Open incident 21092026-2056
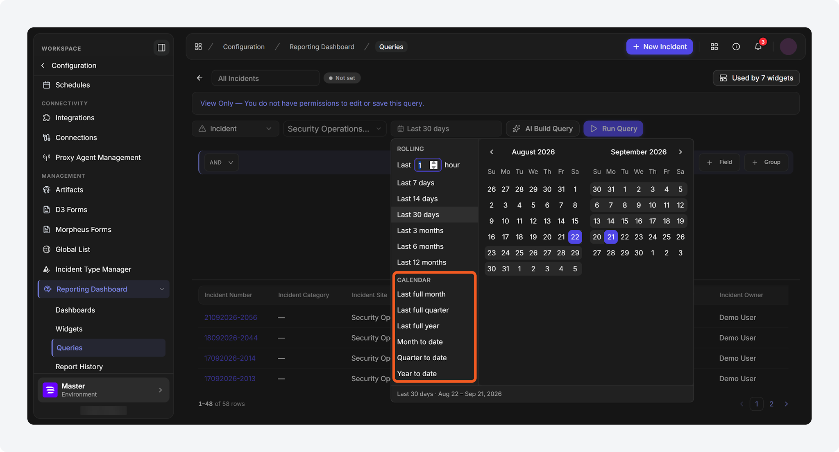839x452 pixels. click(231, 317)
